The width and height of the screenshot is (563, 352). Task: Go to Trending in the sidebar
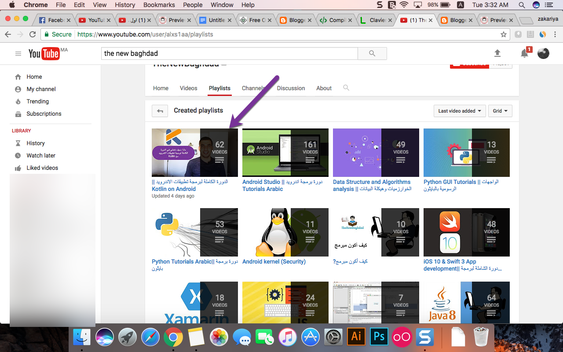37,101
